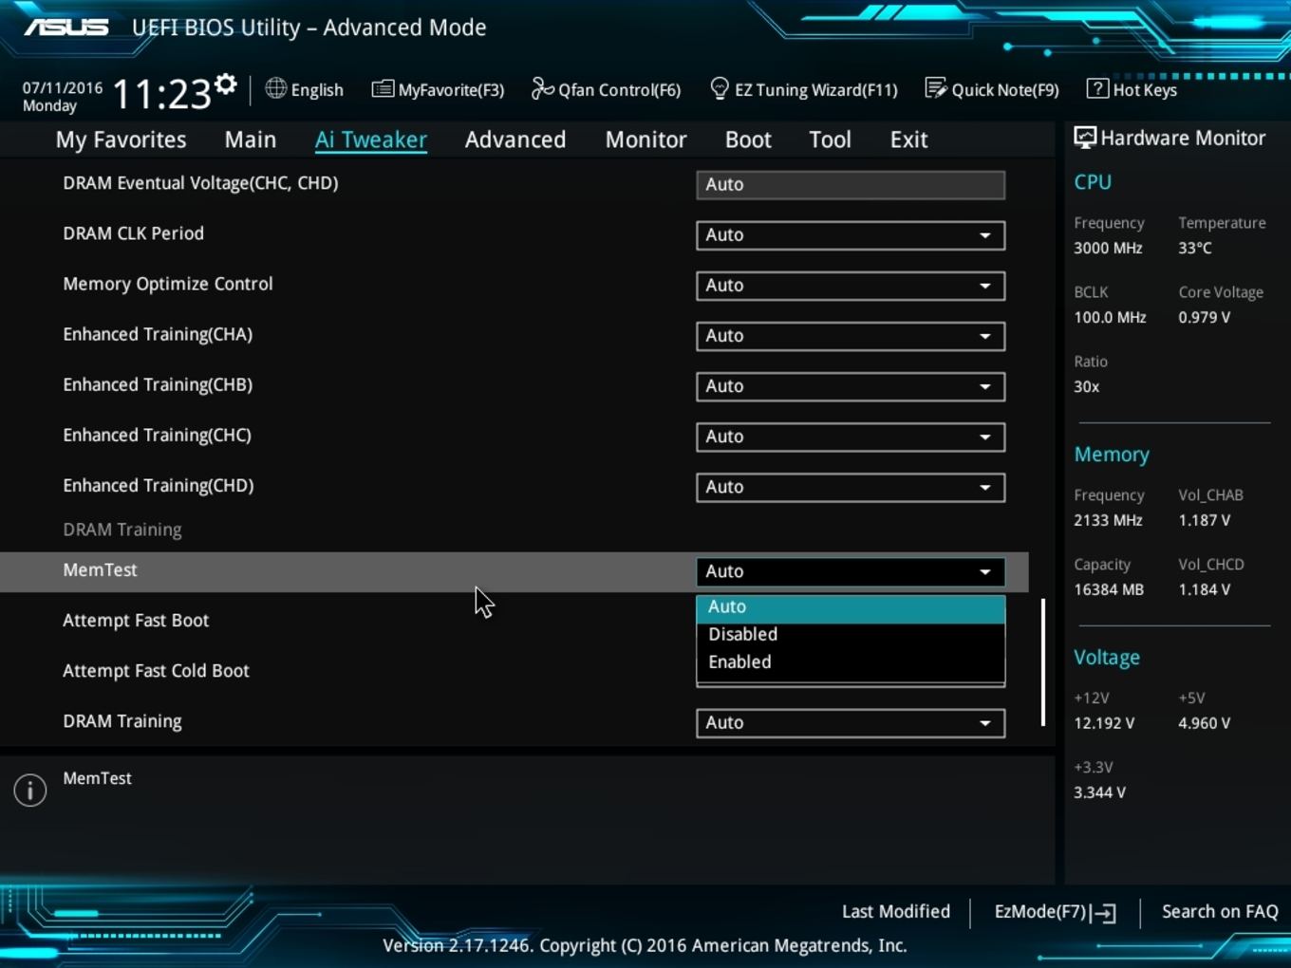This screenshot has width=1291, height=968.
Task: Click Vol_CHAB 1.187 V value
Action: coord(1204,520)
